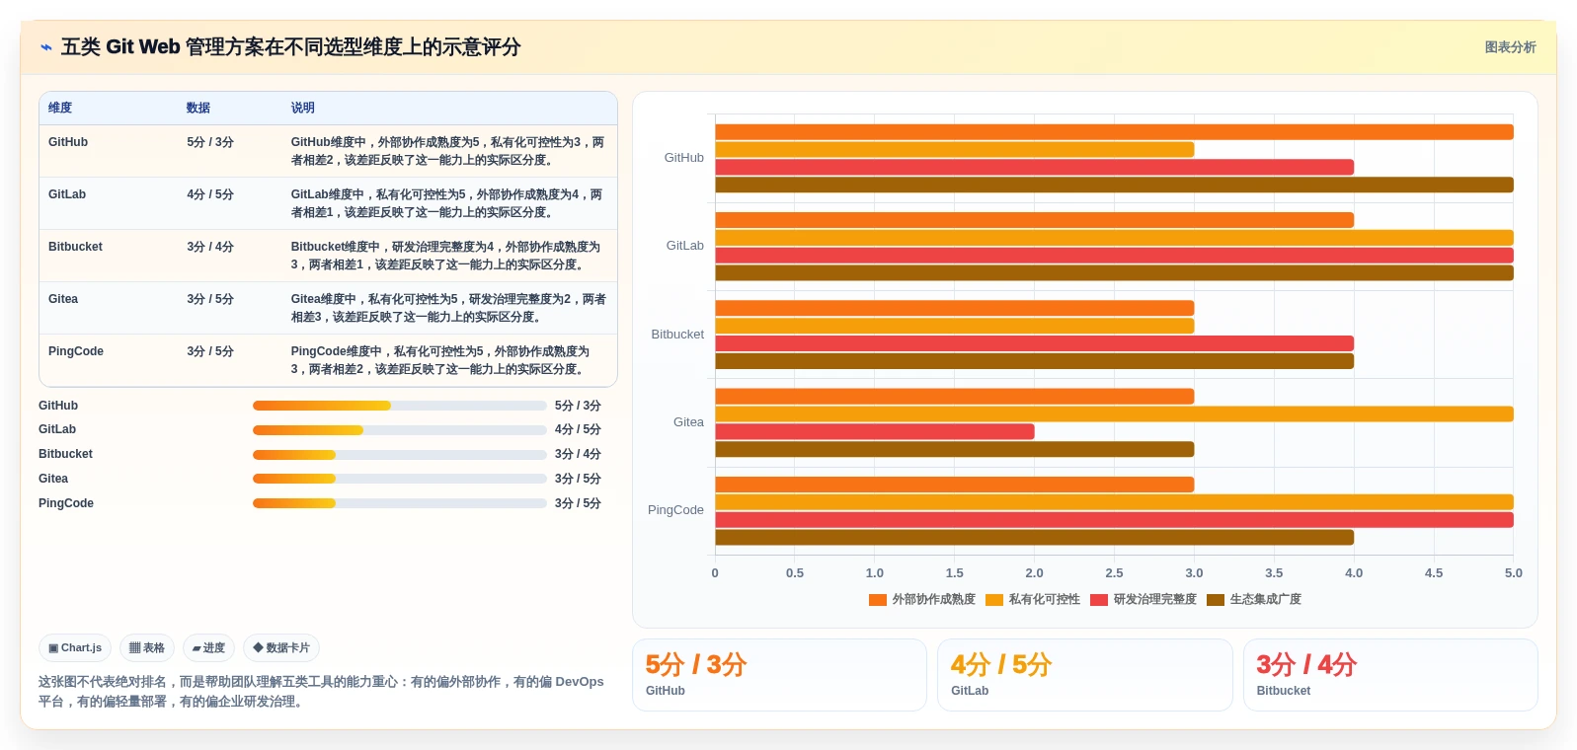Click the GitLab label on the chart axis
Viewport: 1577px width, 750px height.
tap(685, 246)
